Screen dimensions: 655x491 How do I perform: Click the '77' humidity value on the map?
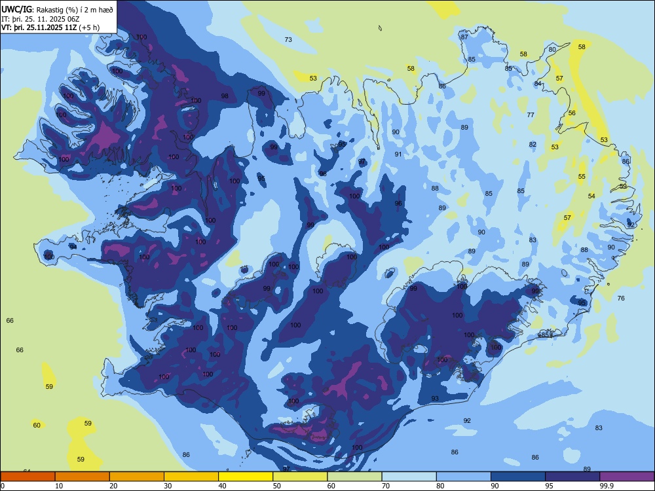pos(531,115)
